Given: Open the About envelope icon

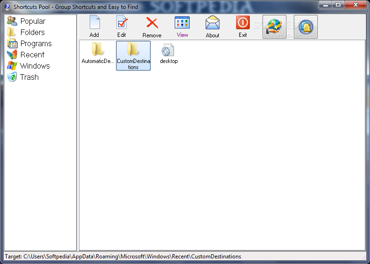Looking at the screenshot, I should pos(213,23).
